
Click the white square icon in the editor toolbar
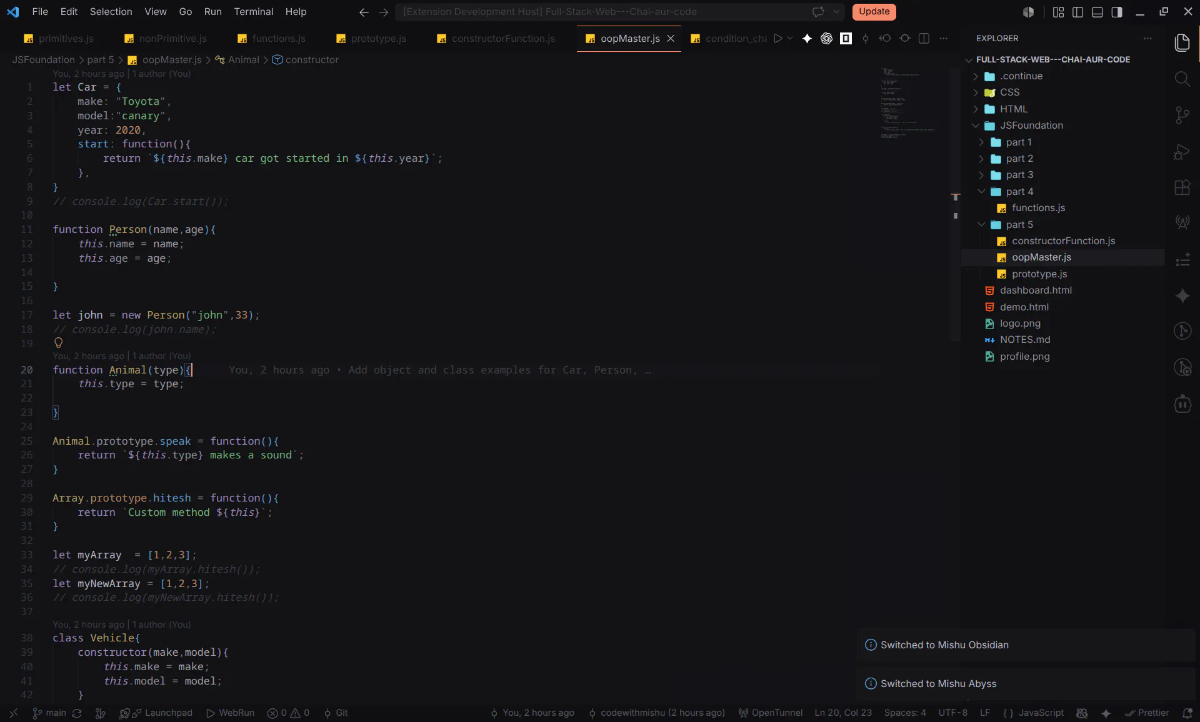(x=846, y=39)
